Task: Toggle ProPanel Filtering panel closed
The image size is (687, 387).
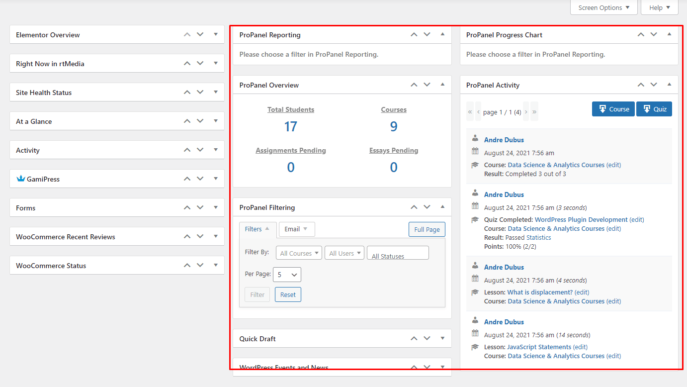Action: pyautogui.click(x=442, y=207)
